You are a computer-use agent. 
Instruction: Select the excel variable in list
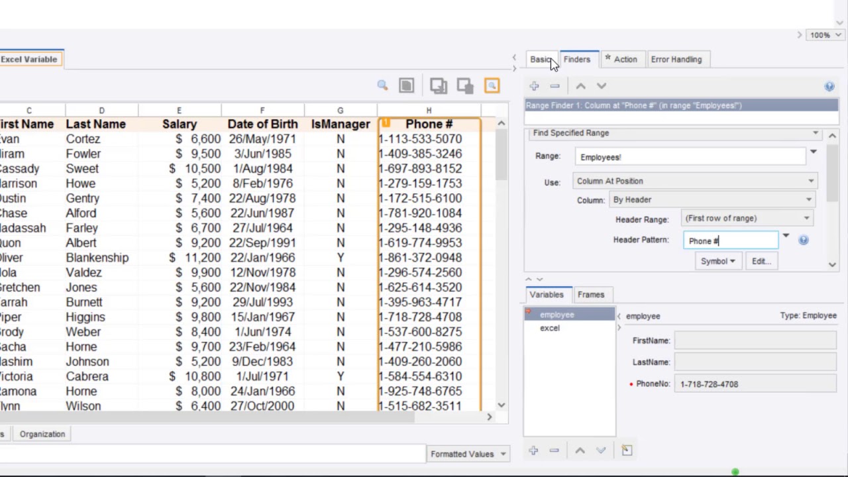tap(570, 328)
